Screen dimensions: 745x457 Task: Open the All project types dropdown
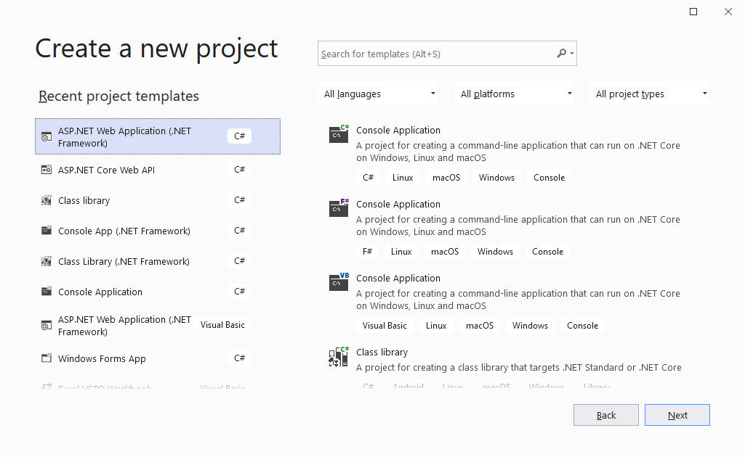[650, 94]
